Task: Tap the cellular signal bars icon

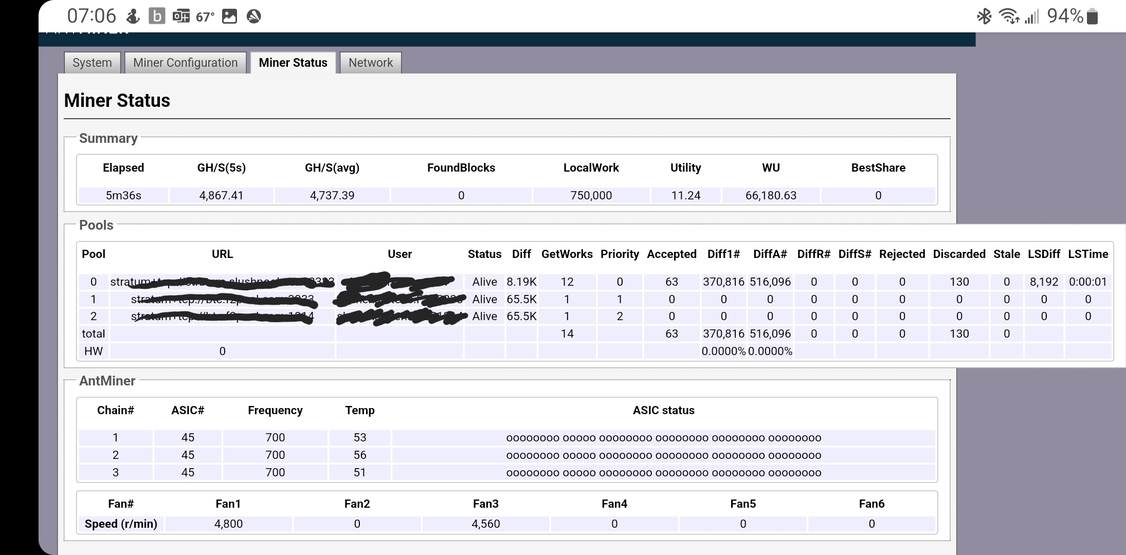Action: tap(1031, 16)
